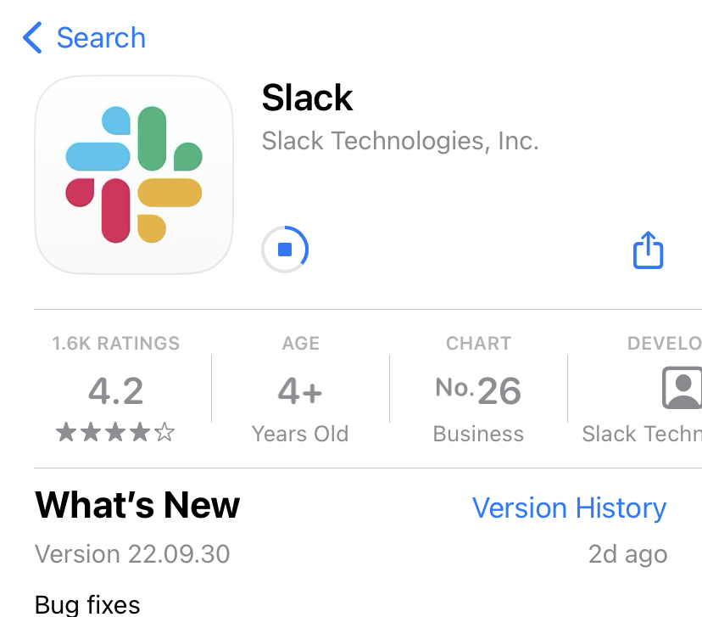Select Version 22.09.30 text
This screenshot has width=702, height=617.
click(x=132, y=554)
